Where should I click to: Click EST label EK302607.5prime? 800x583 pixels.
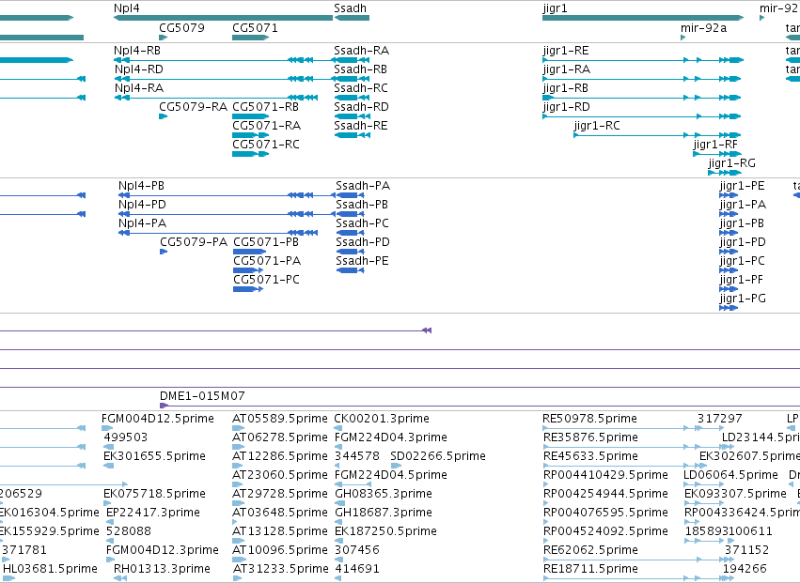tap(749, 456)
